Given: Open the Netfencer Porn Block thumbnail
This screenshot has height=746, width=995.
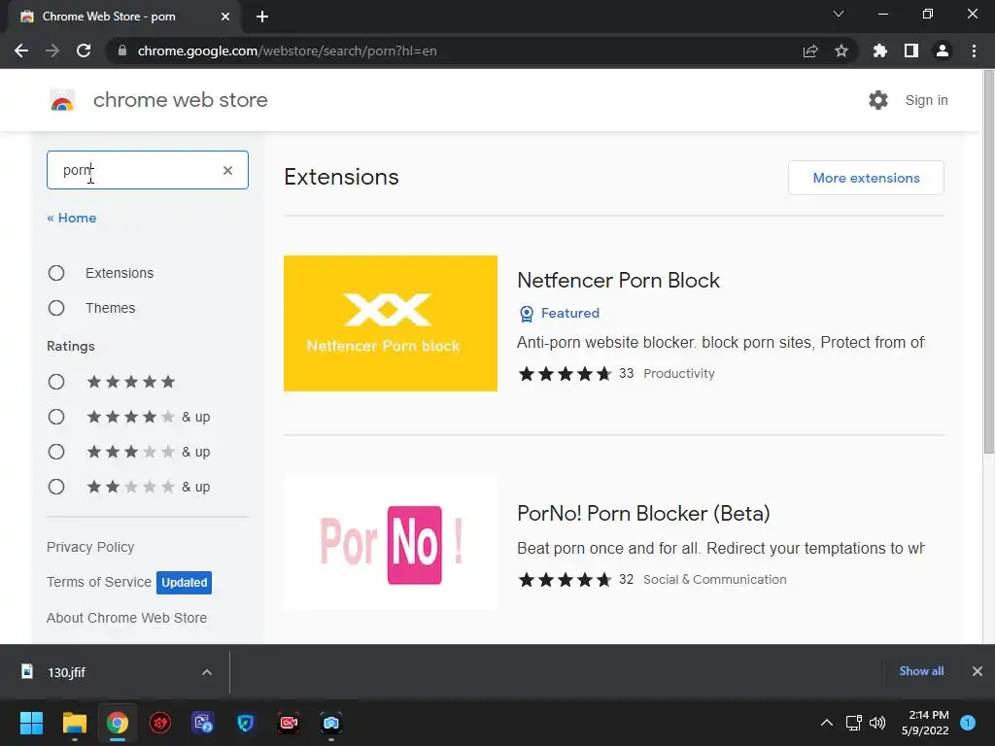Looking at the screenshot, I should [391, 323].
